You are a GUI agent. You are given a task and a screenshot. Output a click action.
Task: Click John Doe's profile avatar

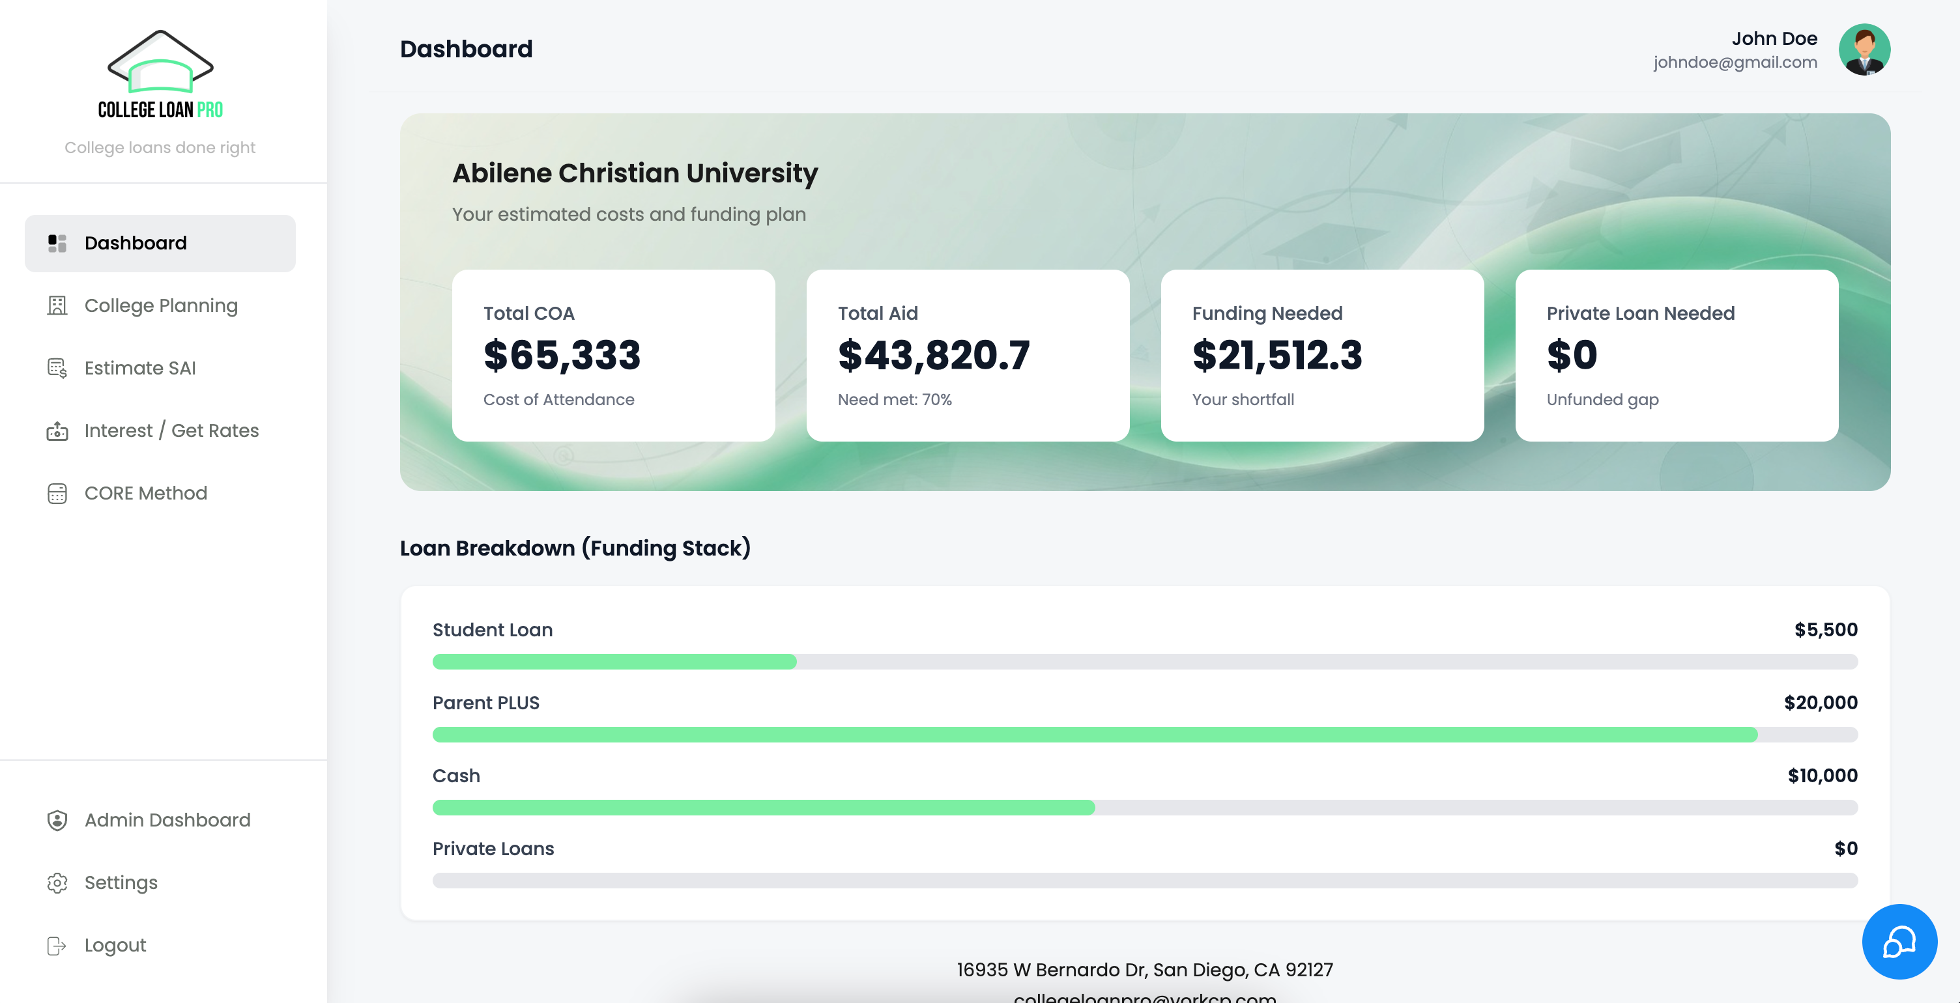click(x=1864, y=49)
